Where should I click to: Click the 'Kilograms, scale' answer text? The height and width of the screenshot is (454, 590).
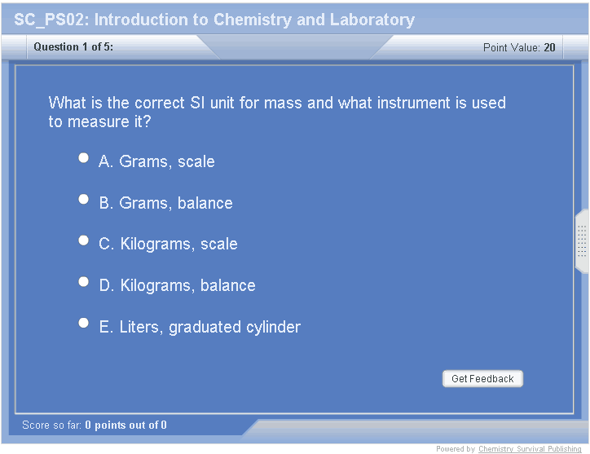[x=178, y=244]
